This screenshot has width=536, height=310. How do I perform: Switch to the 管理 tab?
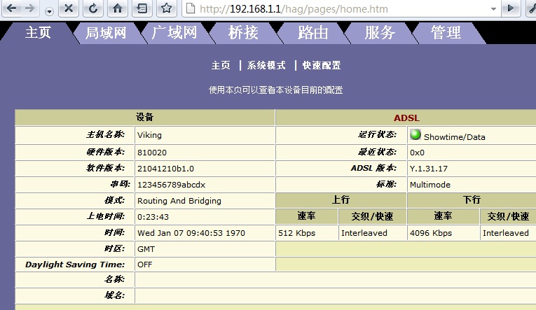pos(446,33)
